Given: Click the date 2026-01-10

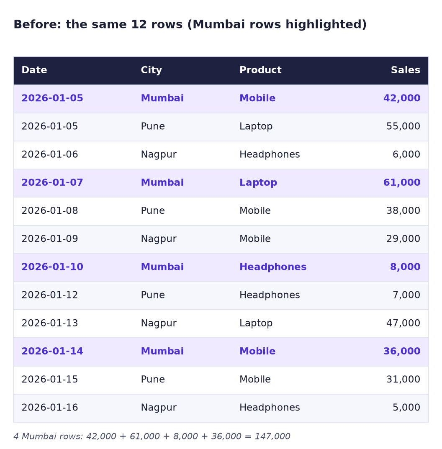Looking at the screenshot, I should (52, 267).
